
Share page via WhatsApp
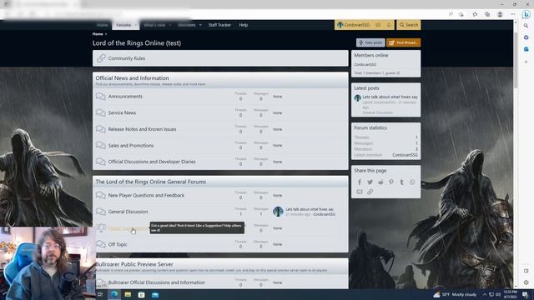pyautogui.click(x=412, y=182)
